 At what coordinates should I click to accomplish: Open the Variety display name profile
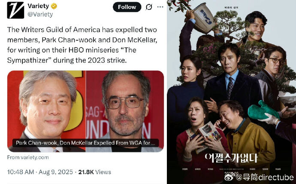coord(38,6)
